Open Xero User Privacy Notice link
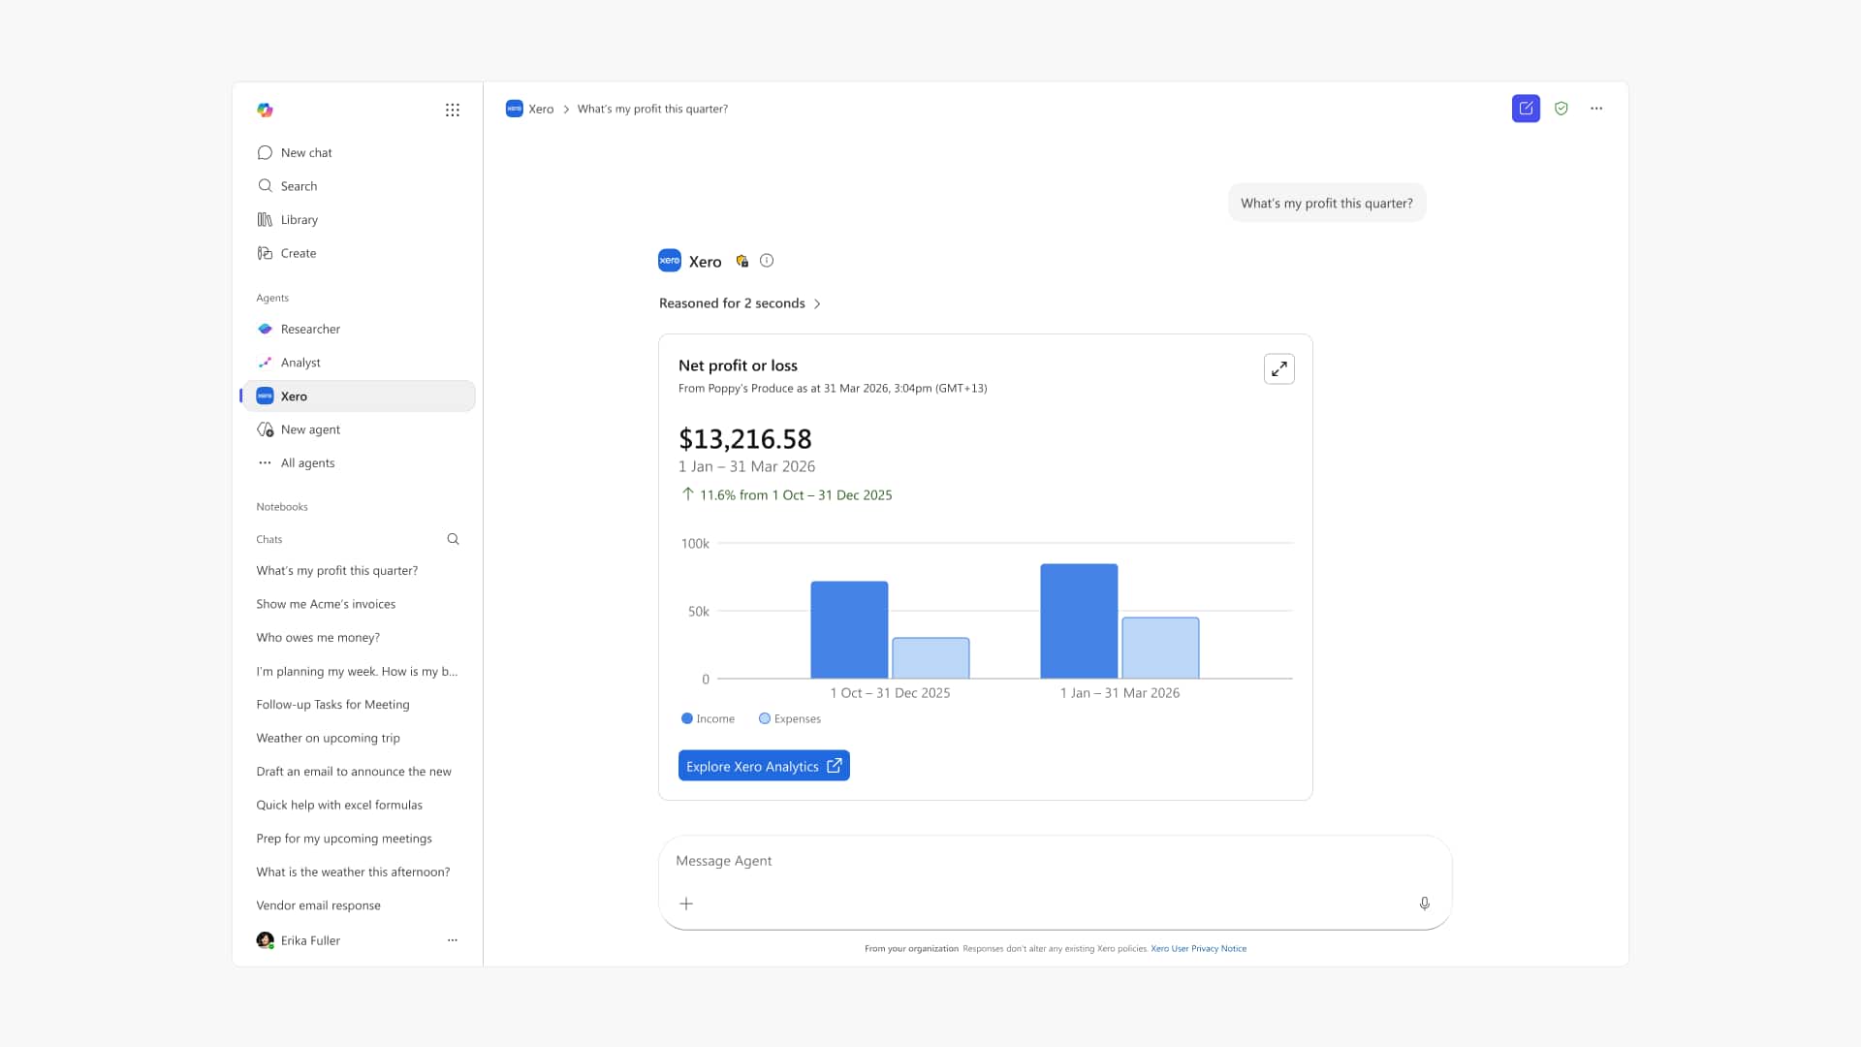The width and height of the screenshot is (1861, 1047). click(x=1198, y=949)
